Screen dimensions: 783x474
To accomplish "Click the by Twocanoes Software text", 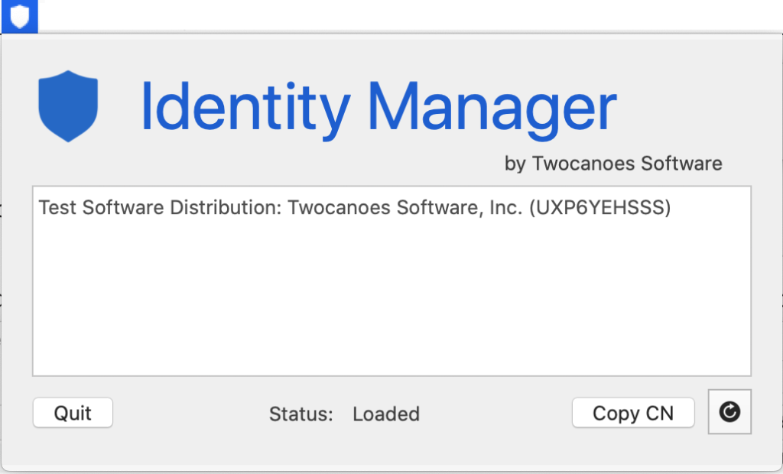I will tap(613, 164).
